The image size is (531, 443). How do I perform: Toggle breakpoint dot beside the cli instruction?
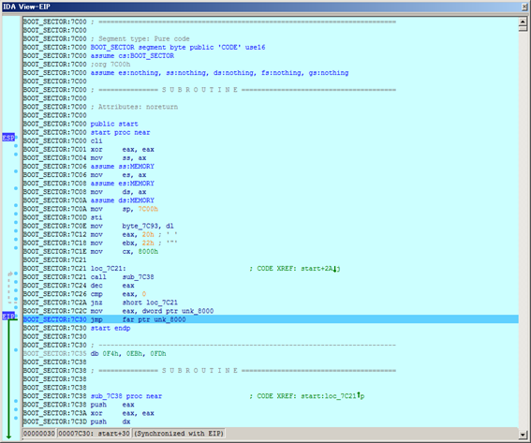(x=16, y=138)
